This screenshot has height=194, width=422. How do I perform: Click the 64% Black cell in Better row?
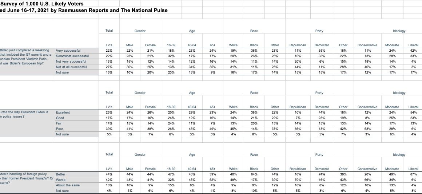point(254,174)
